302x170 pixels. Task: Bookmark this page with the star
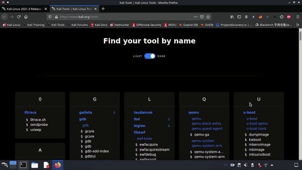click(208, 17)
